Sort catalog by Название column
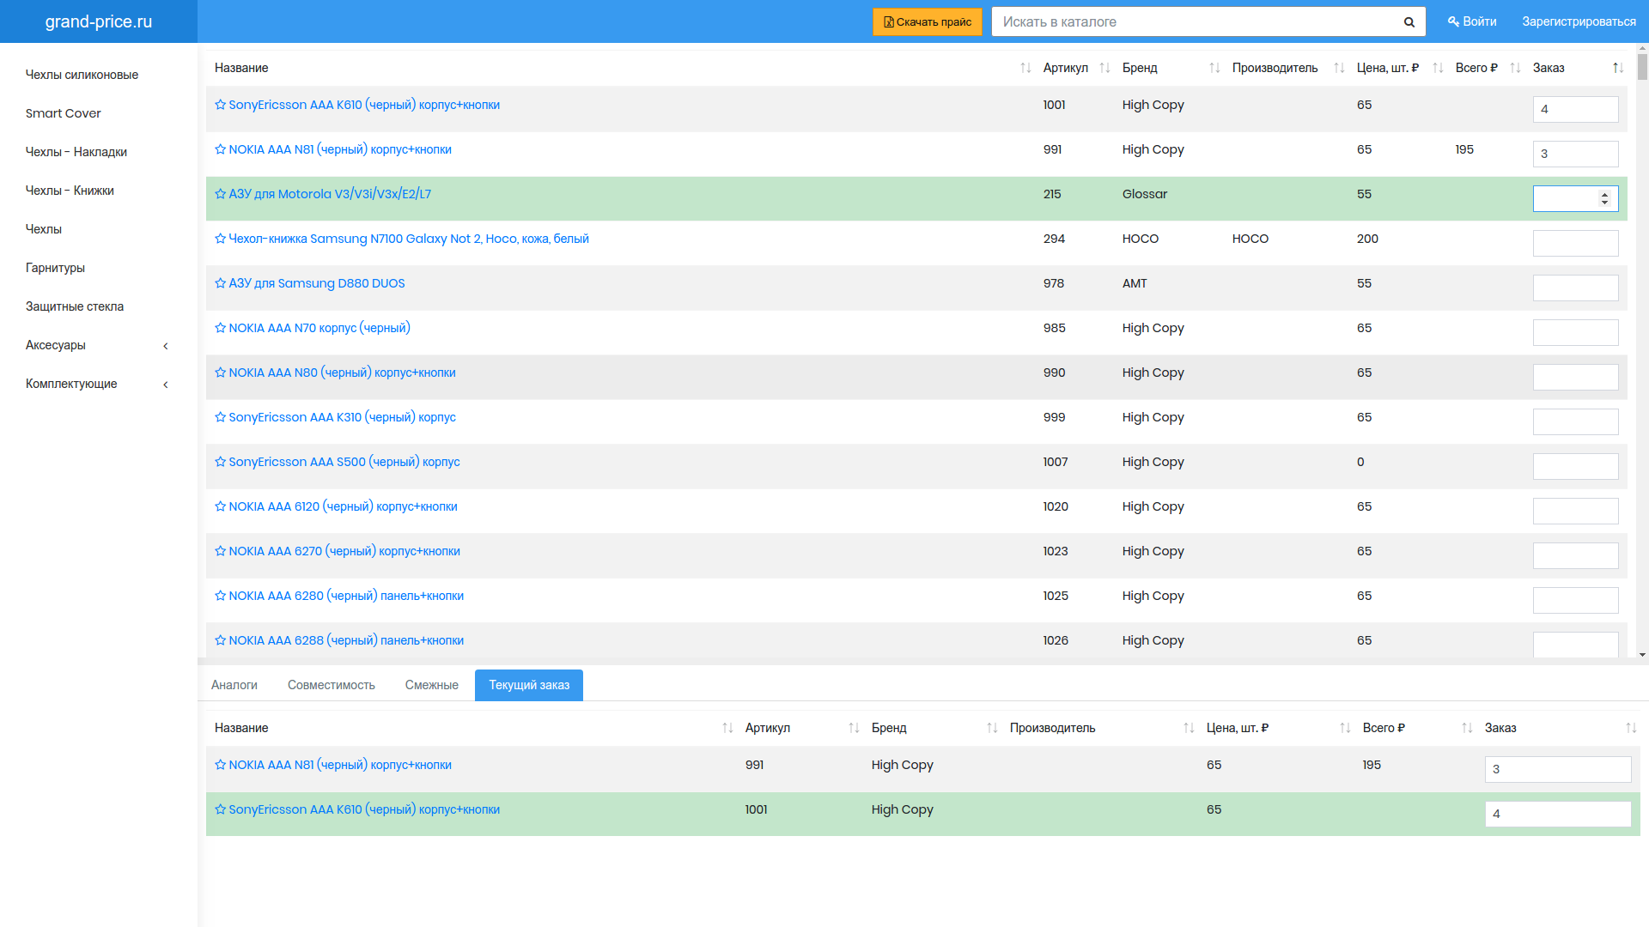Screen dimensions: 1649x927 click(x=1025, y=68)
